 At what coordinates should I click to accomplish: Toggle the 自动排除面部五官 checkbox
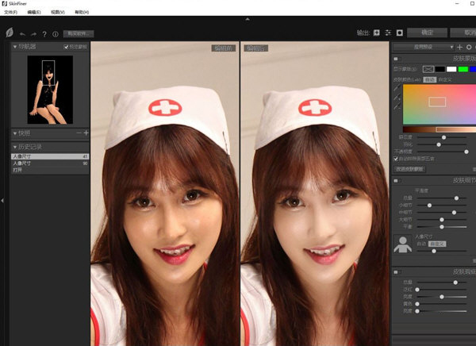[x=397, y=159]
